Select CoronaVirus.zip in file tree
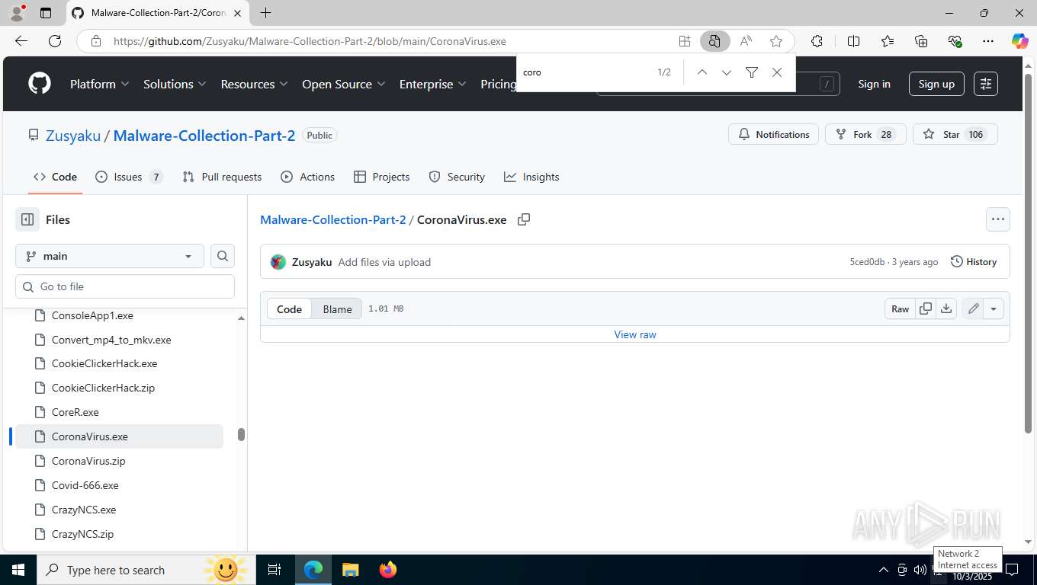 pyautogui.click(x=119, y=461)
